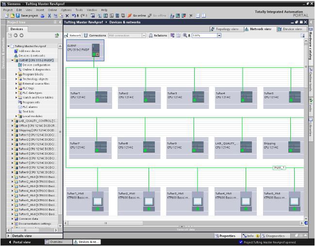The height and width of the screenshot is (246, 315).
Task: Open the Options menu
Action: click(x=66, y=10)
